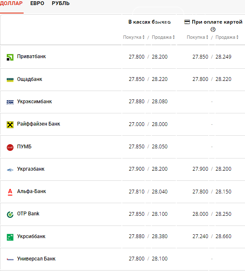The width and height of the screenshot is (245, 271).
Task: Click the OTP Bank green logo
Action: coord(10,215)
